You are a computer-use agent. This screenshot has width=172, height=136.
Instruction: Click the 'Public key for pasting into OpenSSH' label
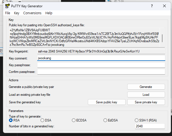47,25
